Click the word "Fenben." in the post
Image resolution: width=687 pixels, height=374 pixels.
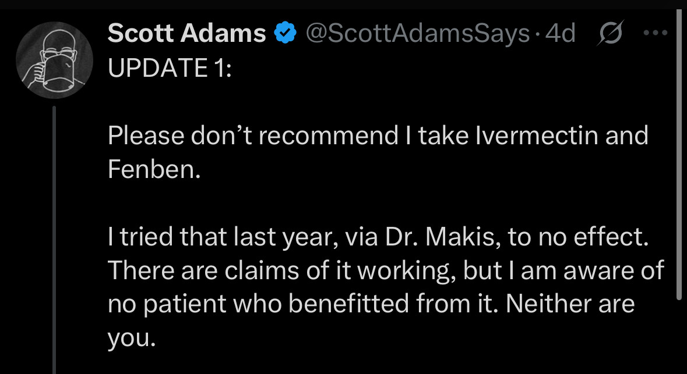pyautogui.click(x=154, y=169)
